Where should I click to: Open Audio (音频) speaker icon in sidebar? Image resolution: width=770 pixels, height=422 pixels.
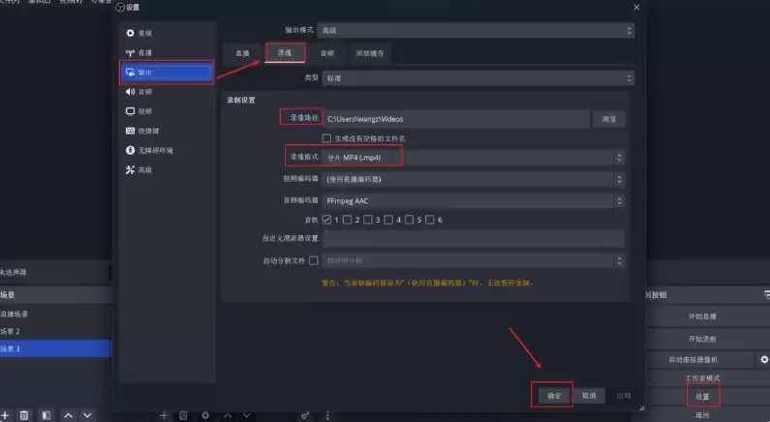(130, 92)
